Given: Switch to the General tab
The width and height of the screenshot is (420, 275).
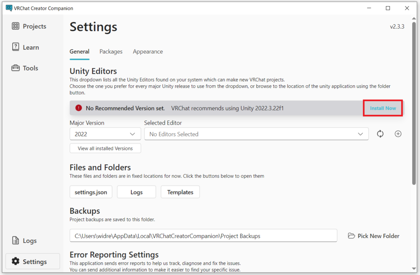Looking at the screenshot, I should click(79, 51).
